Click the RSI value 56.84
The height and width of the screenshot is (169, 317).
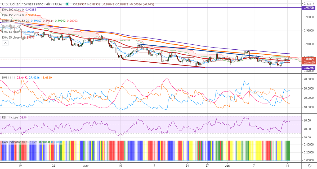[x=24, y=117]
